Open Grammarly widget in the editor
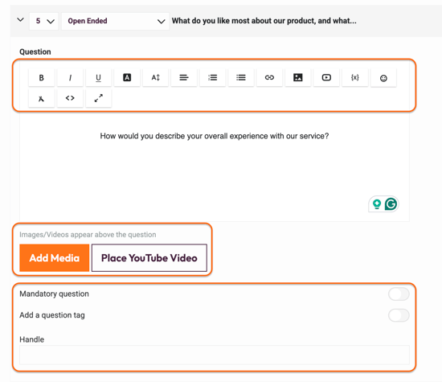 click(391, 203)
